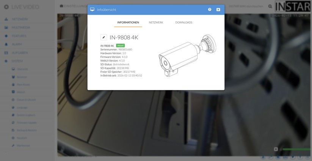Click the INSTAR Wiki search field
Viewport: 312px width, 161px height.
[x=246, y=6]
